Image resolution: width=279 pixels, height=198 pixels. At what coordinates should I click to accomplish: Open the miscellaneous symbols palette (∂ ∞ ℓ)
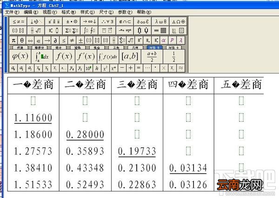(143, 22)
